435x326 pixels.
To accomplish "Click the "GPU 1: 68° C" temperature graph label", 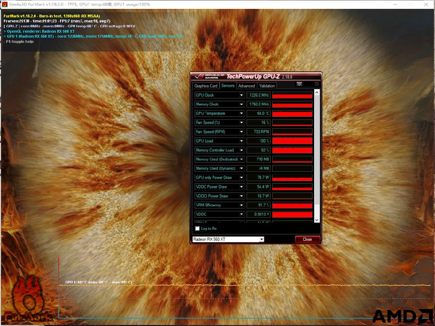I will tap(99, 282).
